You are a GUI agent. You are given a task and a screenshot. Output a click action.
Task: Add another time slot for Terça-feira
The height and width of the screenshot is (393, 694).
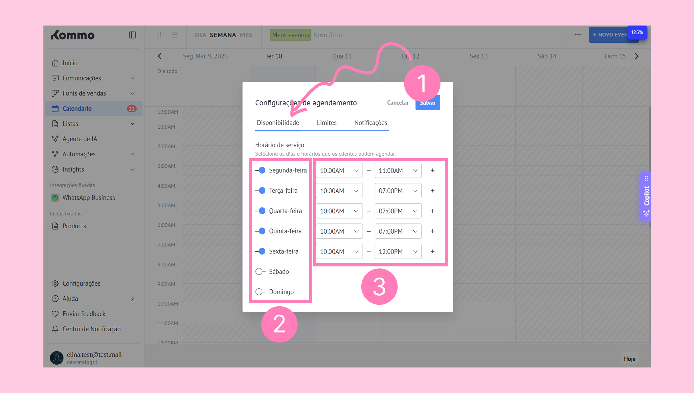(x=432, y=191)
